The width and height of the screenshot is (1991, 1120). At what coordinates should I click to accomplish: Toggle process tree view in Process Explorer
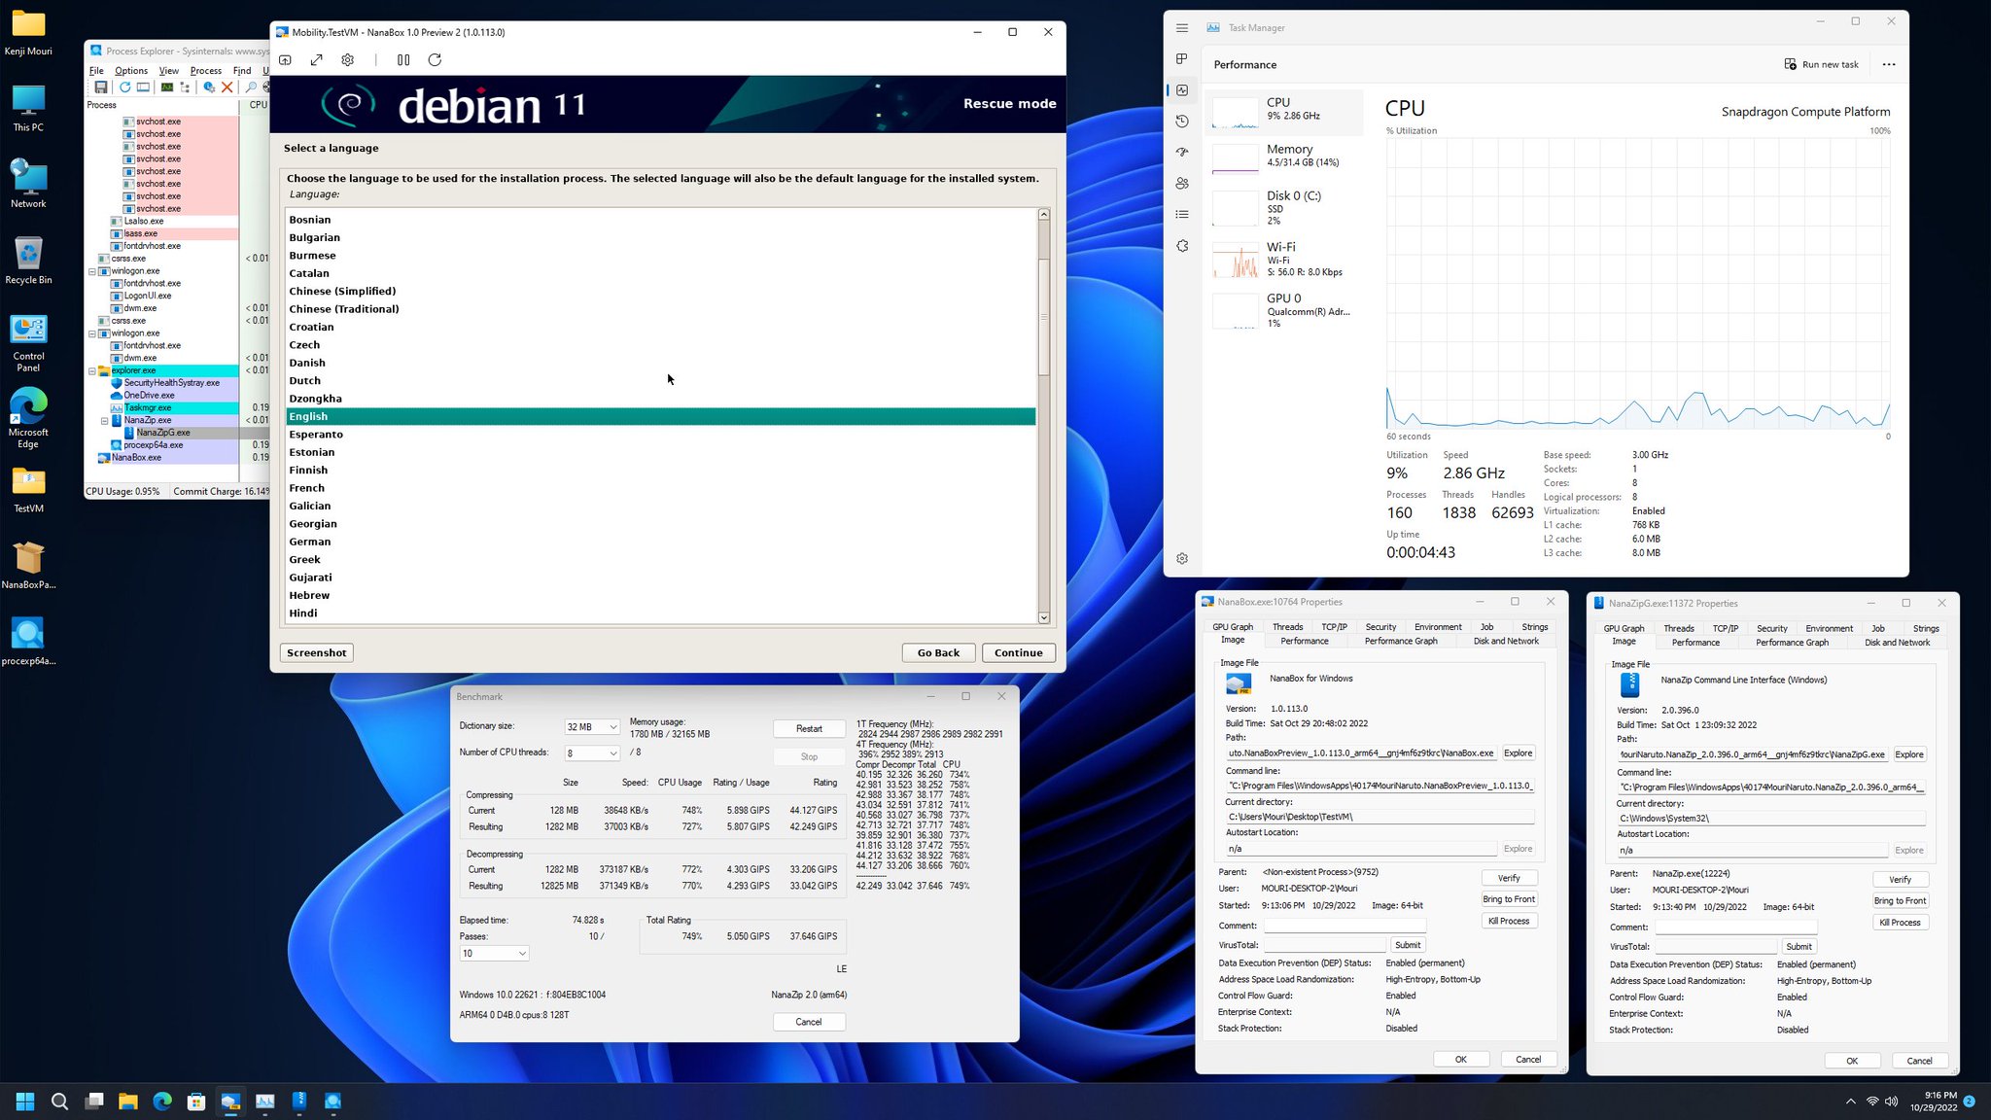[185, 87]
